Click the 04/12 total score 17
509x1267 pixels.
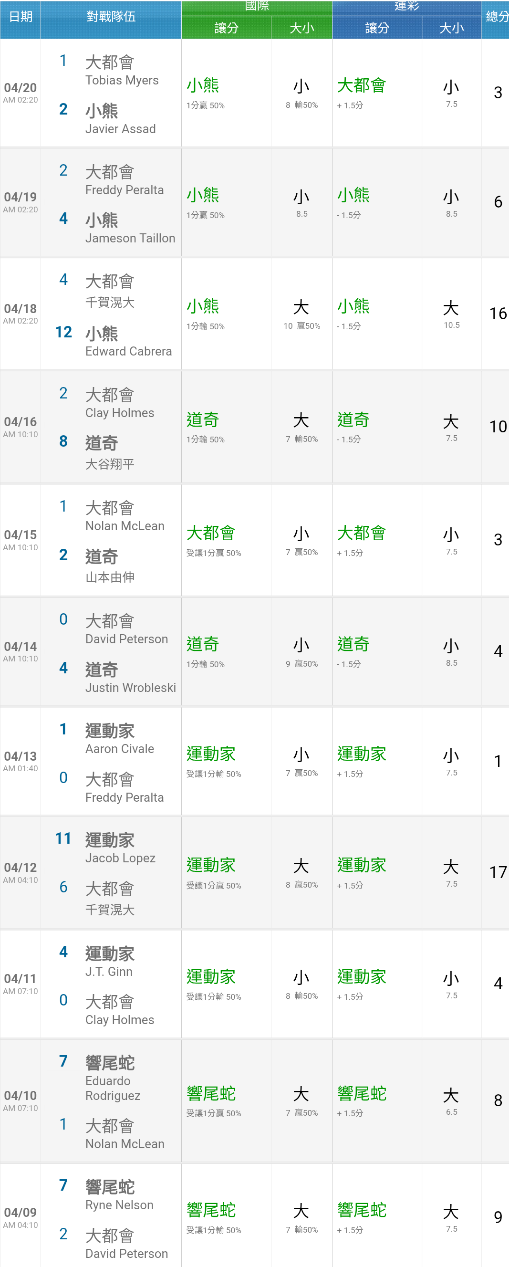pyautogui.click(x=498, y=872)
